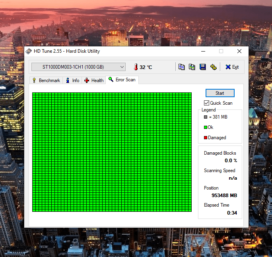The height and width of the screenshot is (257, 272).
Task: Minimize the HD Tune window
Action: click(203, 51)
